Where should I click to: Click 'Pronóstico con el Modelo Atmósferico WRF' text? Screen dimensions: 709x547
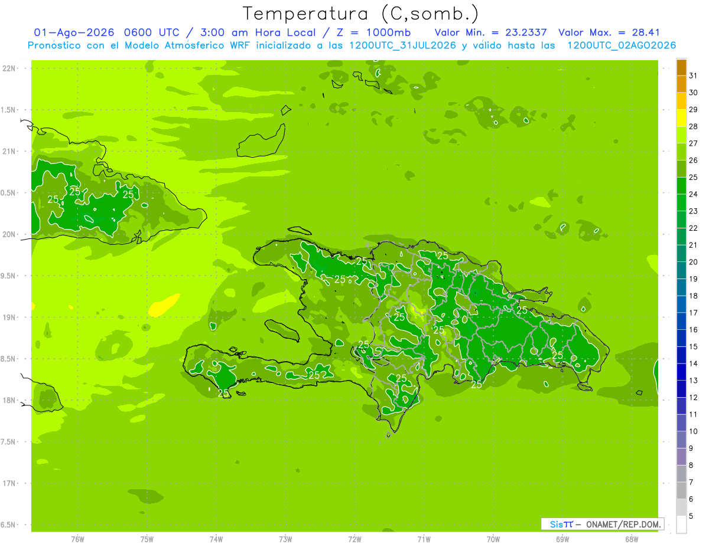coord(139,45)
